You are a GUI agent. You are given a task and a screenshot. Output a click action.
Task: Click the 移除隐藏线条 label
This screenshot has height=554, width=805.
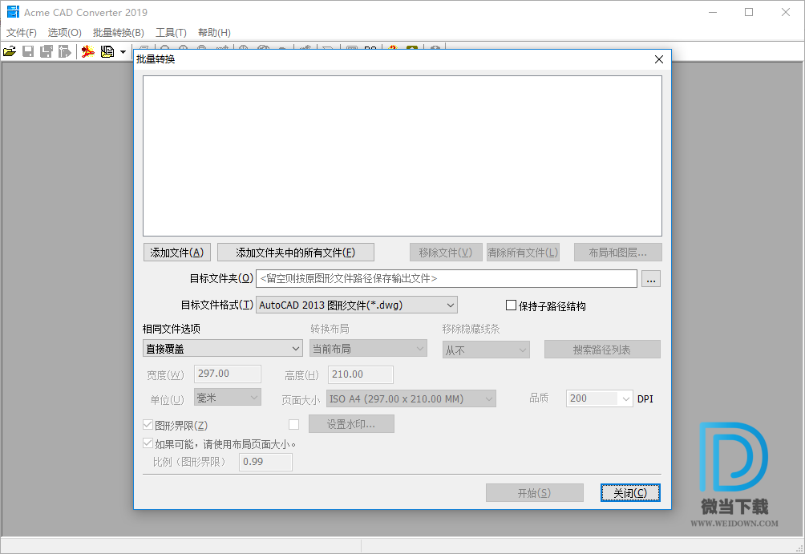tap(471, 329)
